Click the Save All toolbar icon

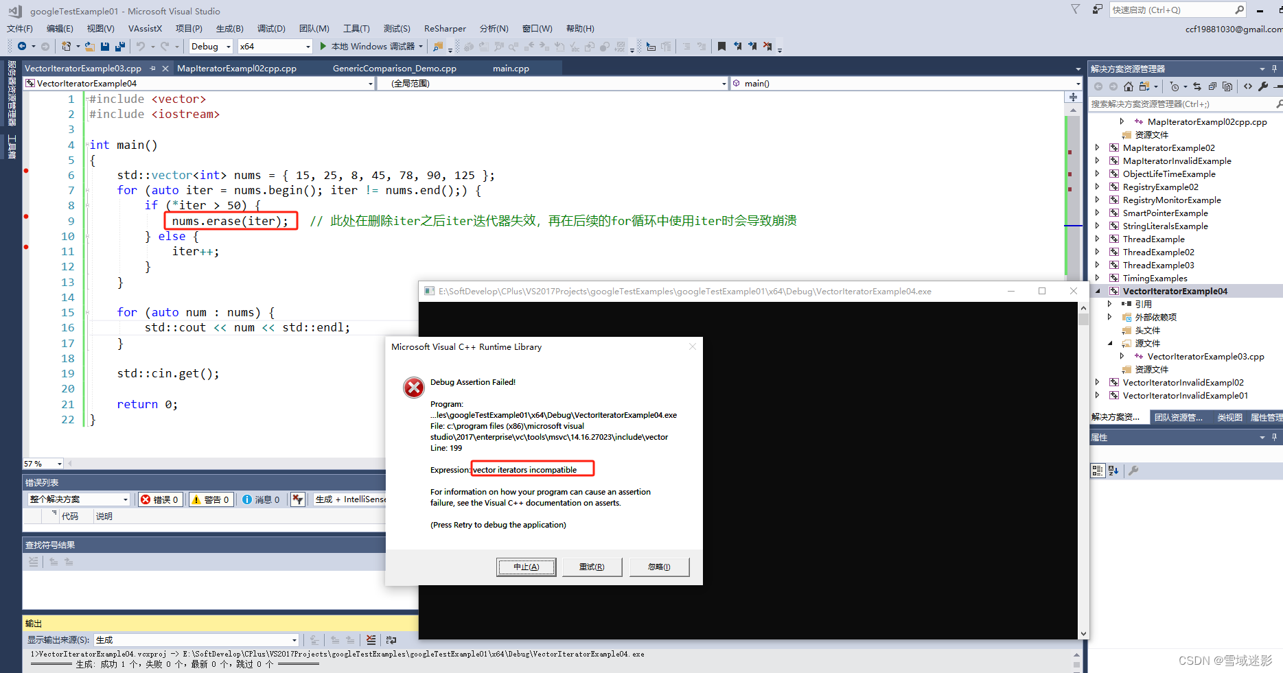(x=120, y=46)
